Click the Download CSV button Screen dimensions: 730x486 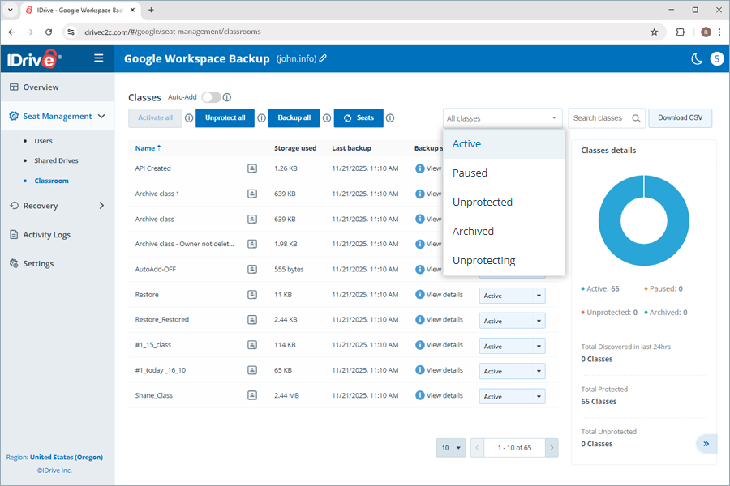pyautogui.click(x=680, y=117)
